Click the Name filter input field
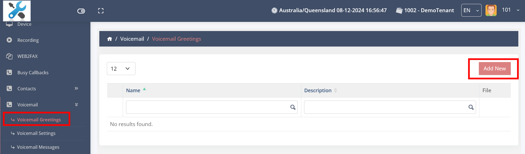This screenshot has height=154, width=525. pyautogui.click(x=207, y=107)
